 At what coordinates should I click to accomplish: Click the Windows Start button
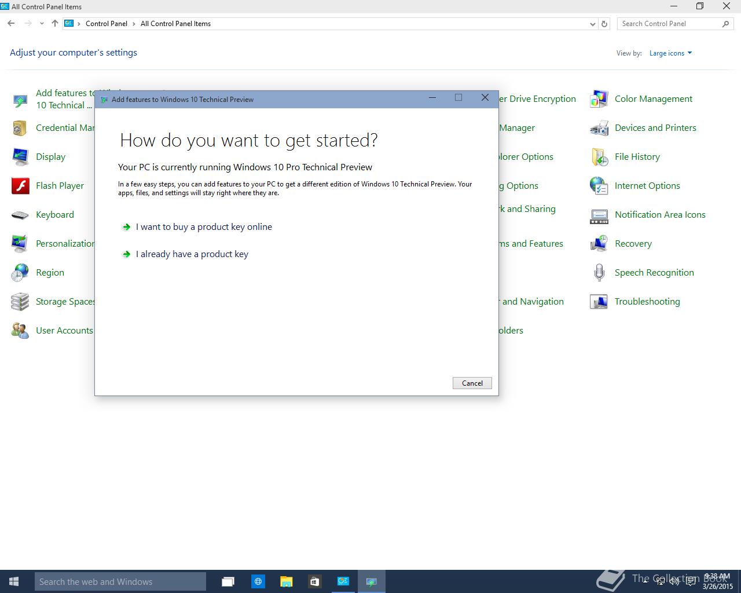(x=14, y=581)
